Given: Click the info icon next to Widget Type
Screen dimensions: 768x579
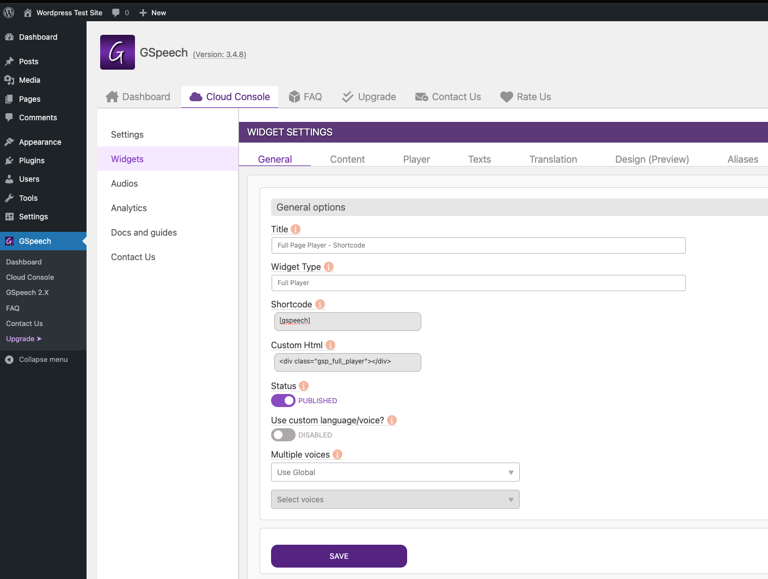Looking at the screenshot, I should [x=329, y=267].
